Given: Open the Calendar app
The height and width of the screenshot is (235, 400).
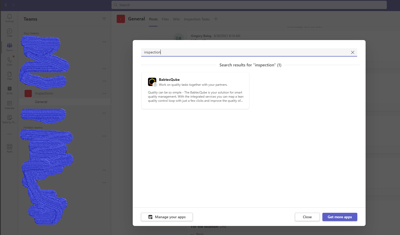Looking at the screenshot, I should coord(10,105).
